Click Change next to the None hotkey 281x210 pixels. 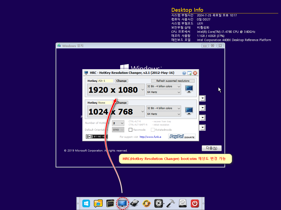(122, 103)
